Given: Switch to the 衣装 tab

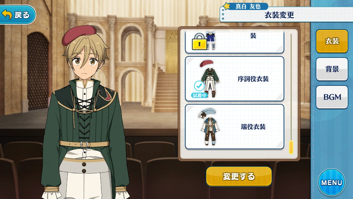Looking at the screenshot, I should (332, 41).
